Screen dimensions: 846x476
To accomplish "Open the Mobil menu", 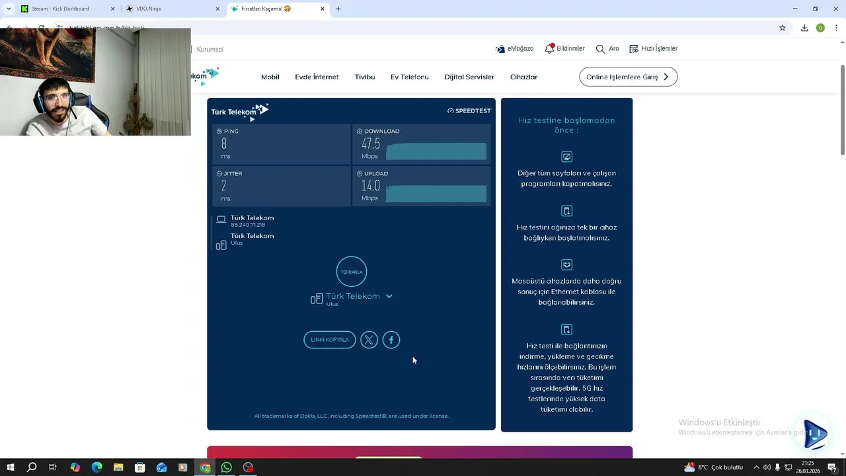I will click(270, 77).
